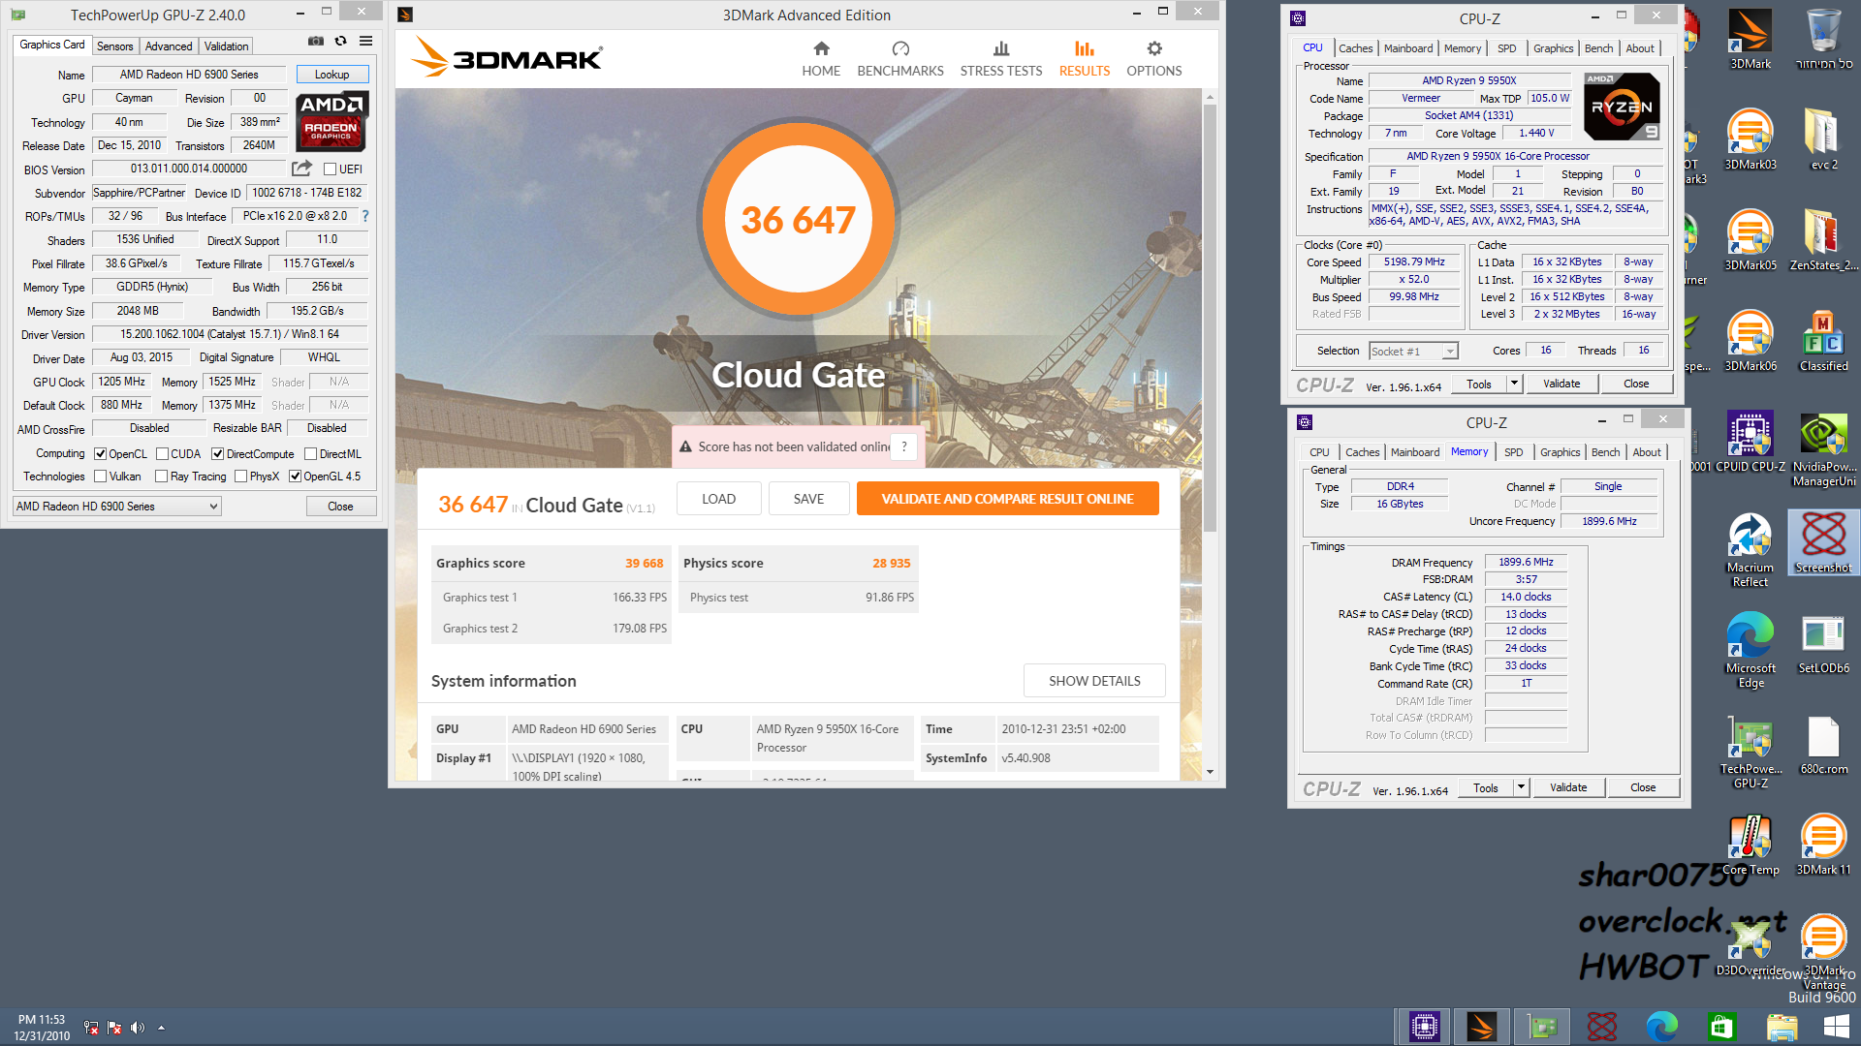This screenshot has height=1046, width=1861.
Task: Open File Explorer from the taskbar
Action: click(1782, 1027)
